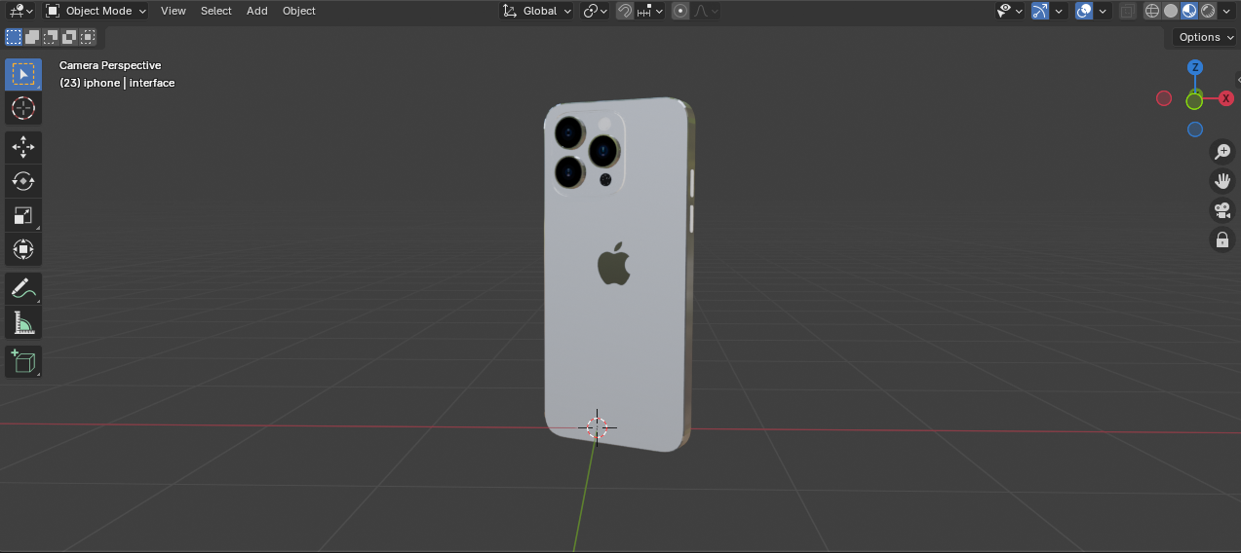Set selection mode to new selection

coord(14,37)
